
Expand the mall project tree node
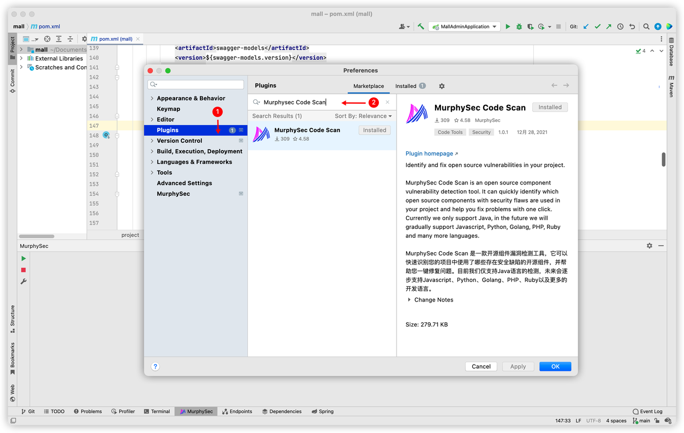click(x=21, y=49)
